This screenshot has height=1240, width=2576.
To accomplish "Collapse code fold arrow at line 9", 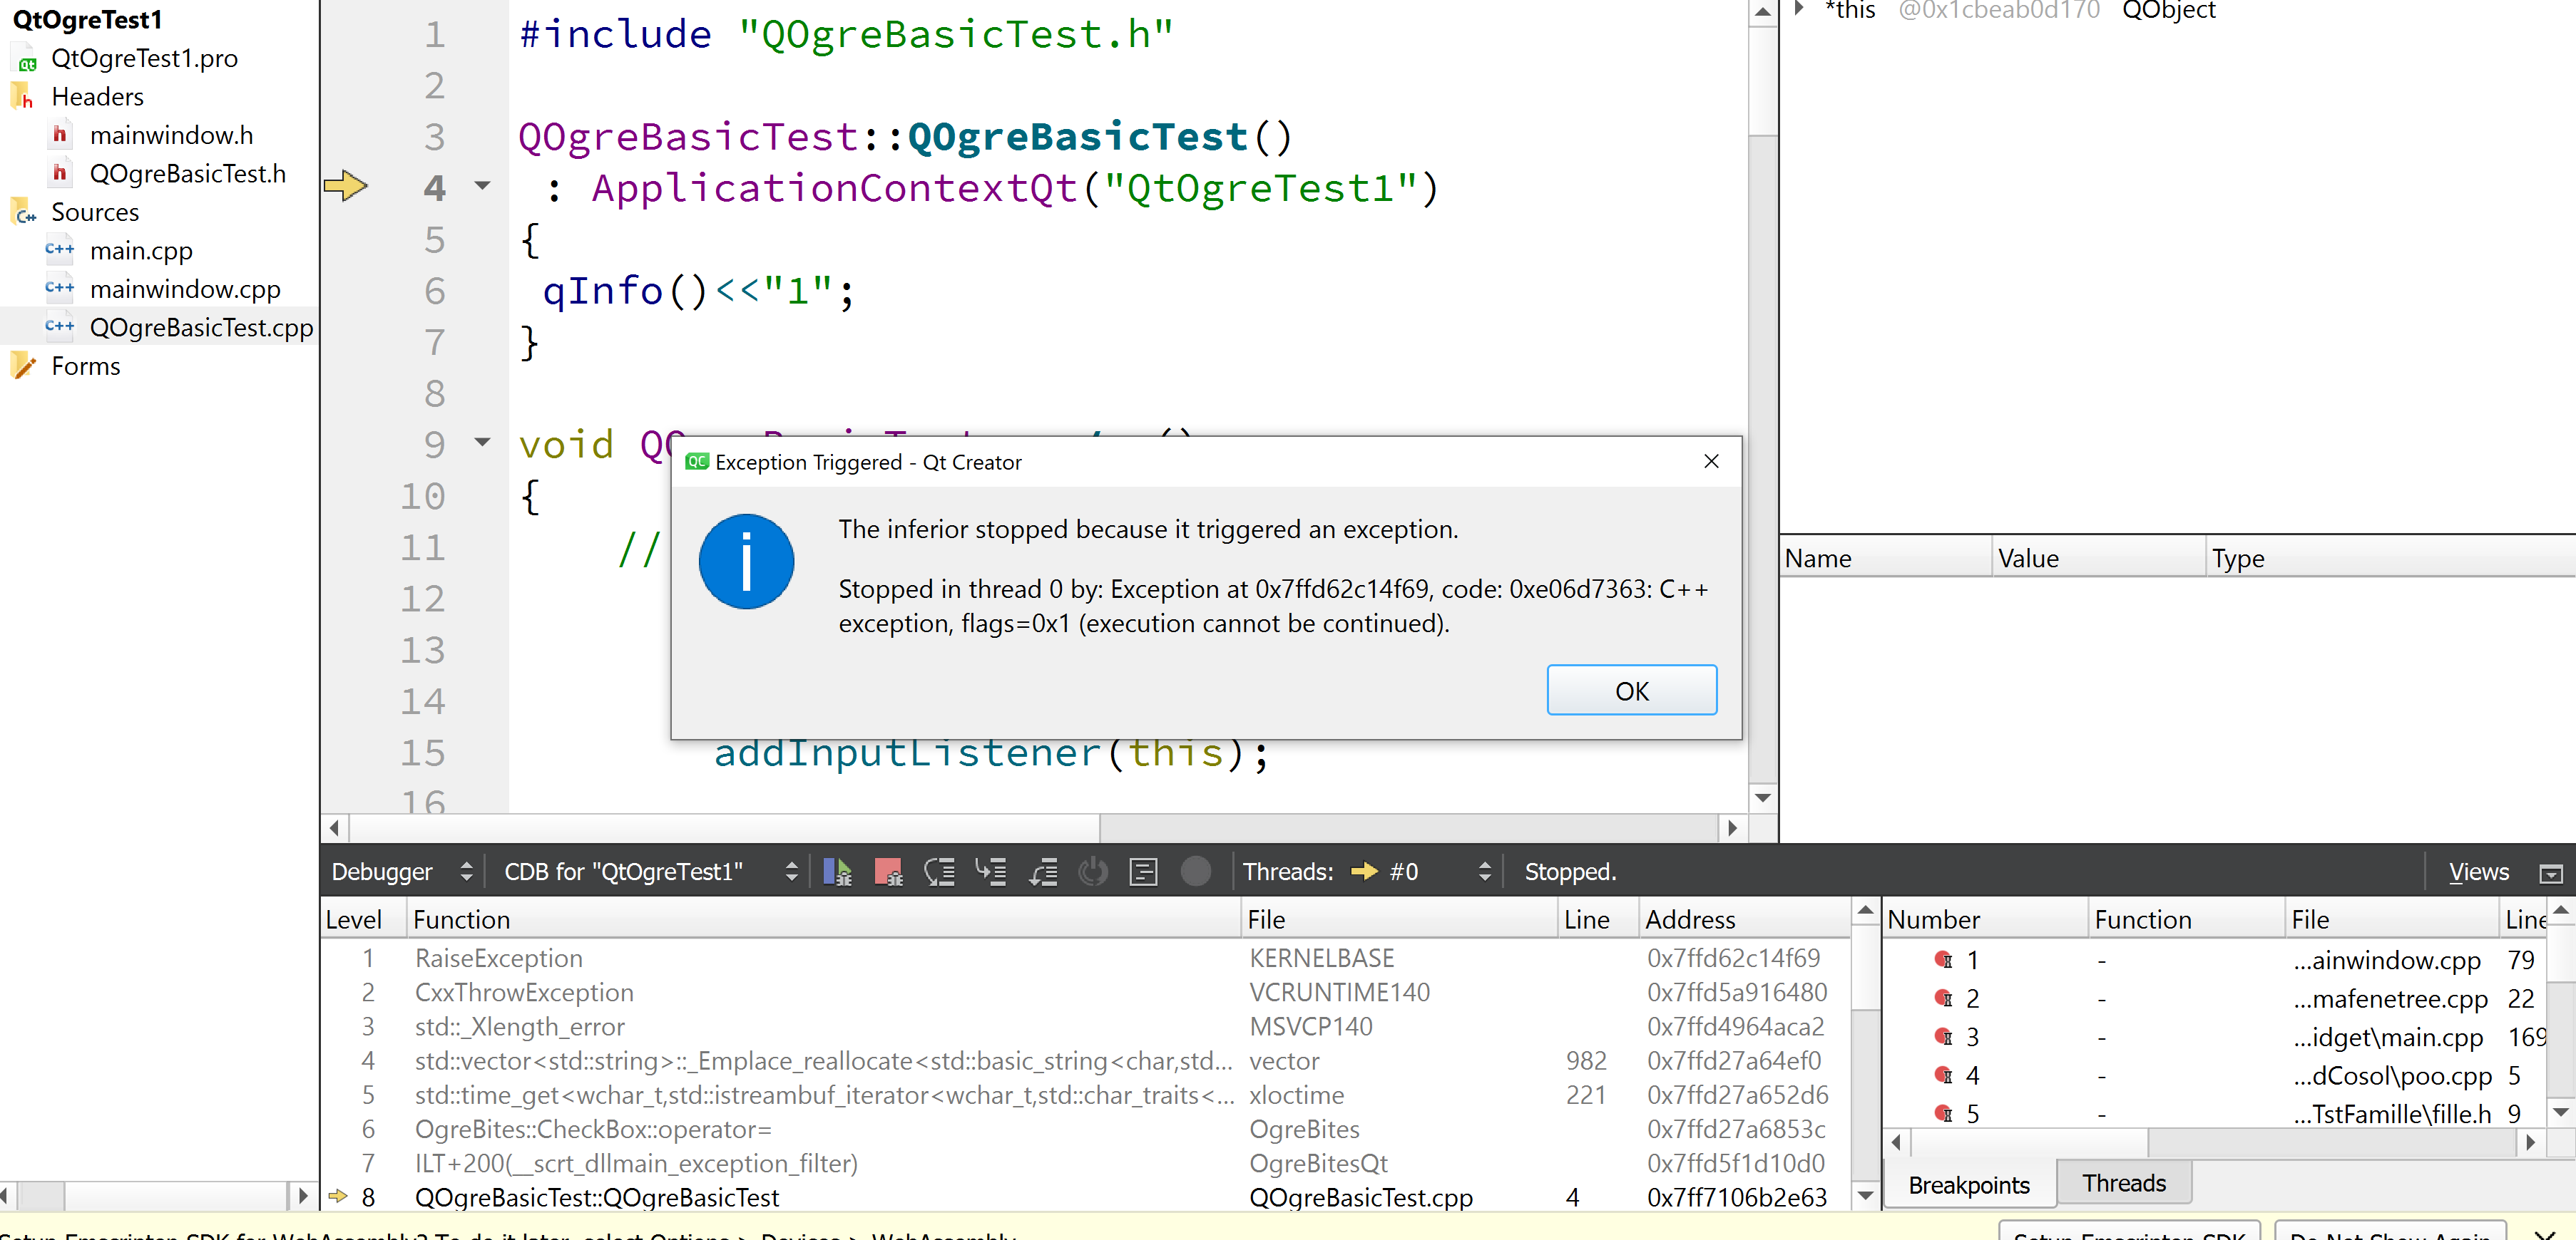I will (x=483, y=442).
